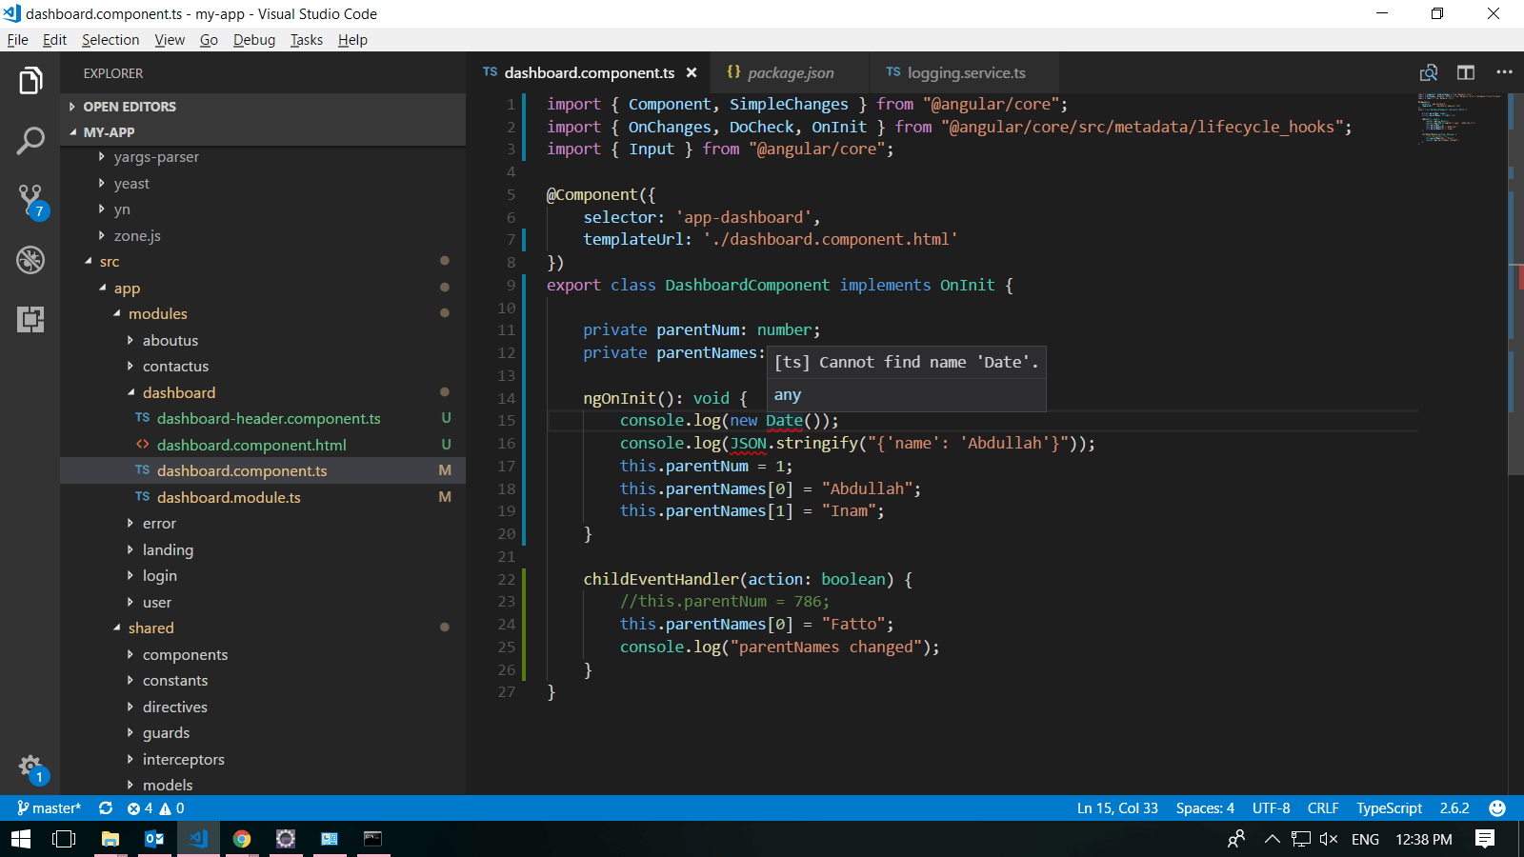Screen dimensions: 1524x857
Task: Open the Go menu
Action: coord(209,40)
